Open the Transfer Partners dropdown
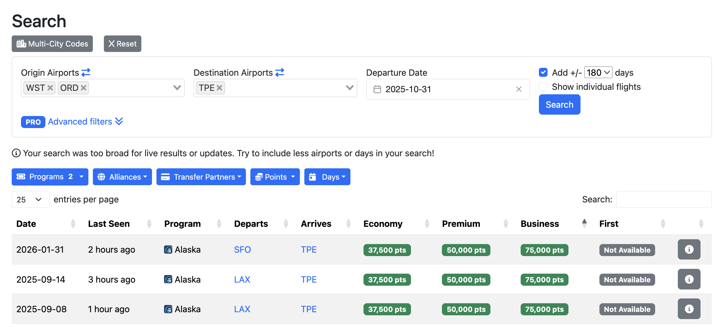The height and width of the screenshot is (327, 716). [x=201, y=177]
